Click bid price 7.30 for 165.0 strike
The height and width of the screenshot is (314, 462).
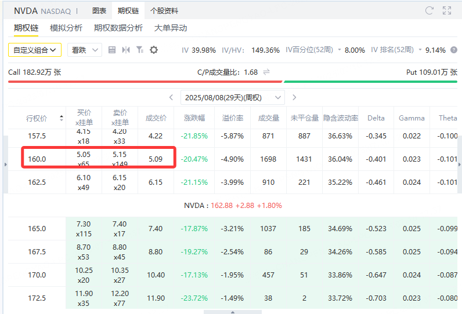(84, 224)
